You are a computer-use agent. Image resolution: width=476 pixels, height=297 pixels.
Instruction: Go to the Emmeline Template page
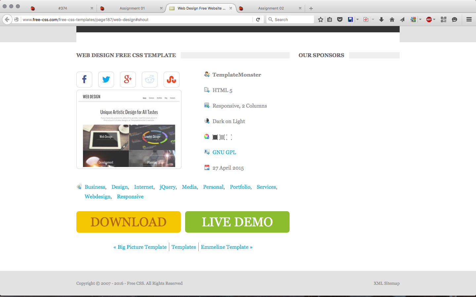point(227,247)
